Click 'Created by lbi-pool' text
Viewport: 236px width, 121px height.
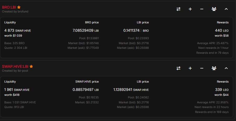[x=15, y=71]
